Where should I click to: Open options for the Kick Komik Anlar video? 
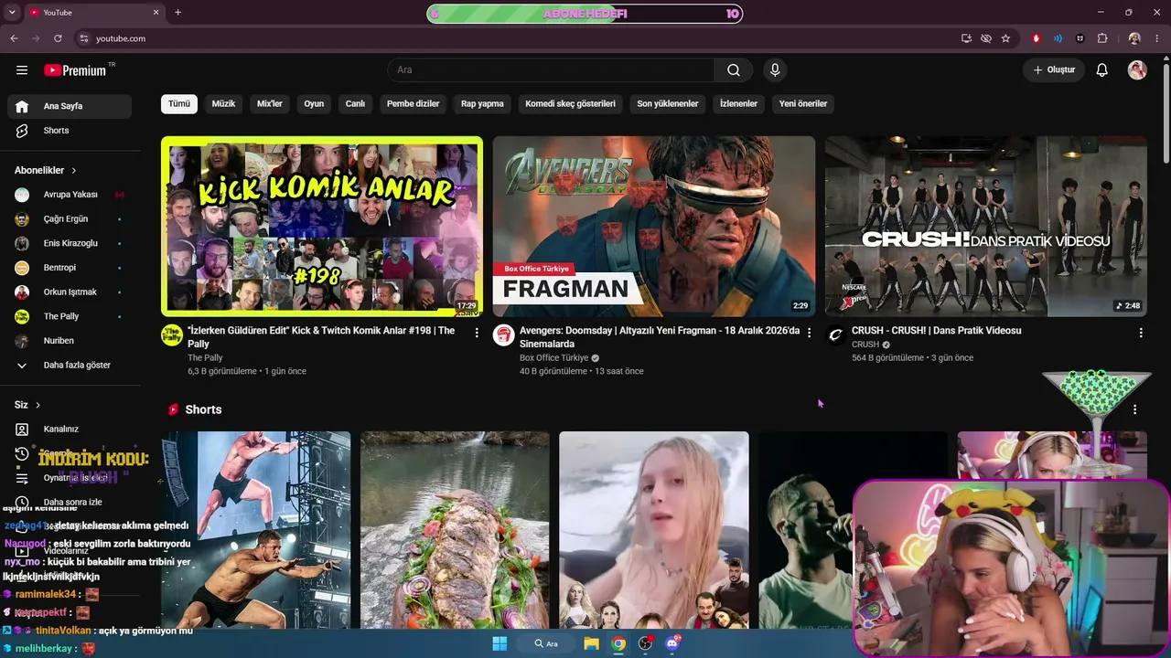click(477, 333)
